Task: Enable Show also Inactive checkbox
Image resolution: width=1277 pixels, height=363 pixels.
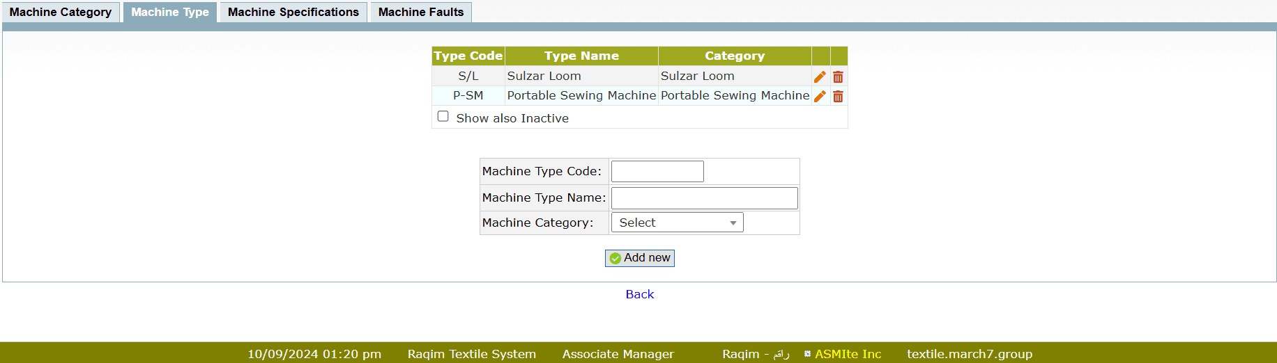Action: (x=443, y=116)
